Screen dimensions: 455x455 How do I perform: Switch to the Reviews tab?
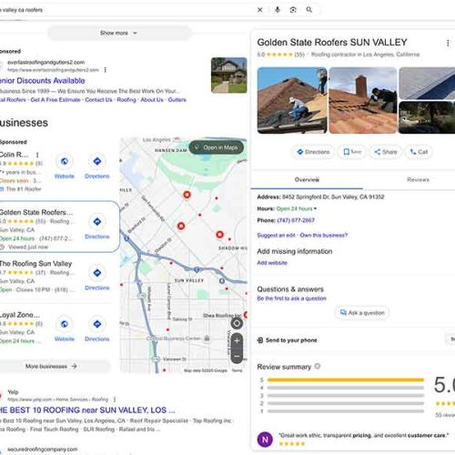pos(418,179)
